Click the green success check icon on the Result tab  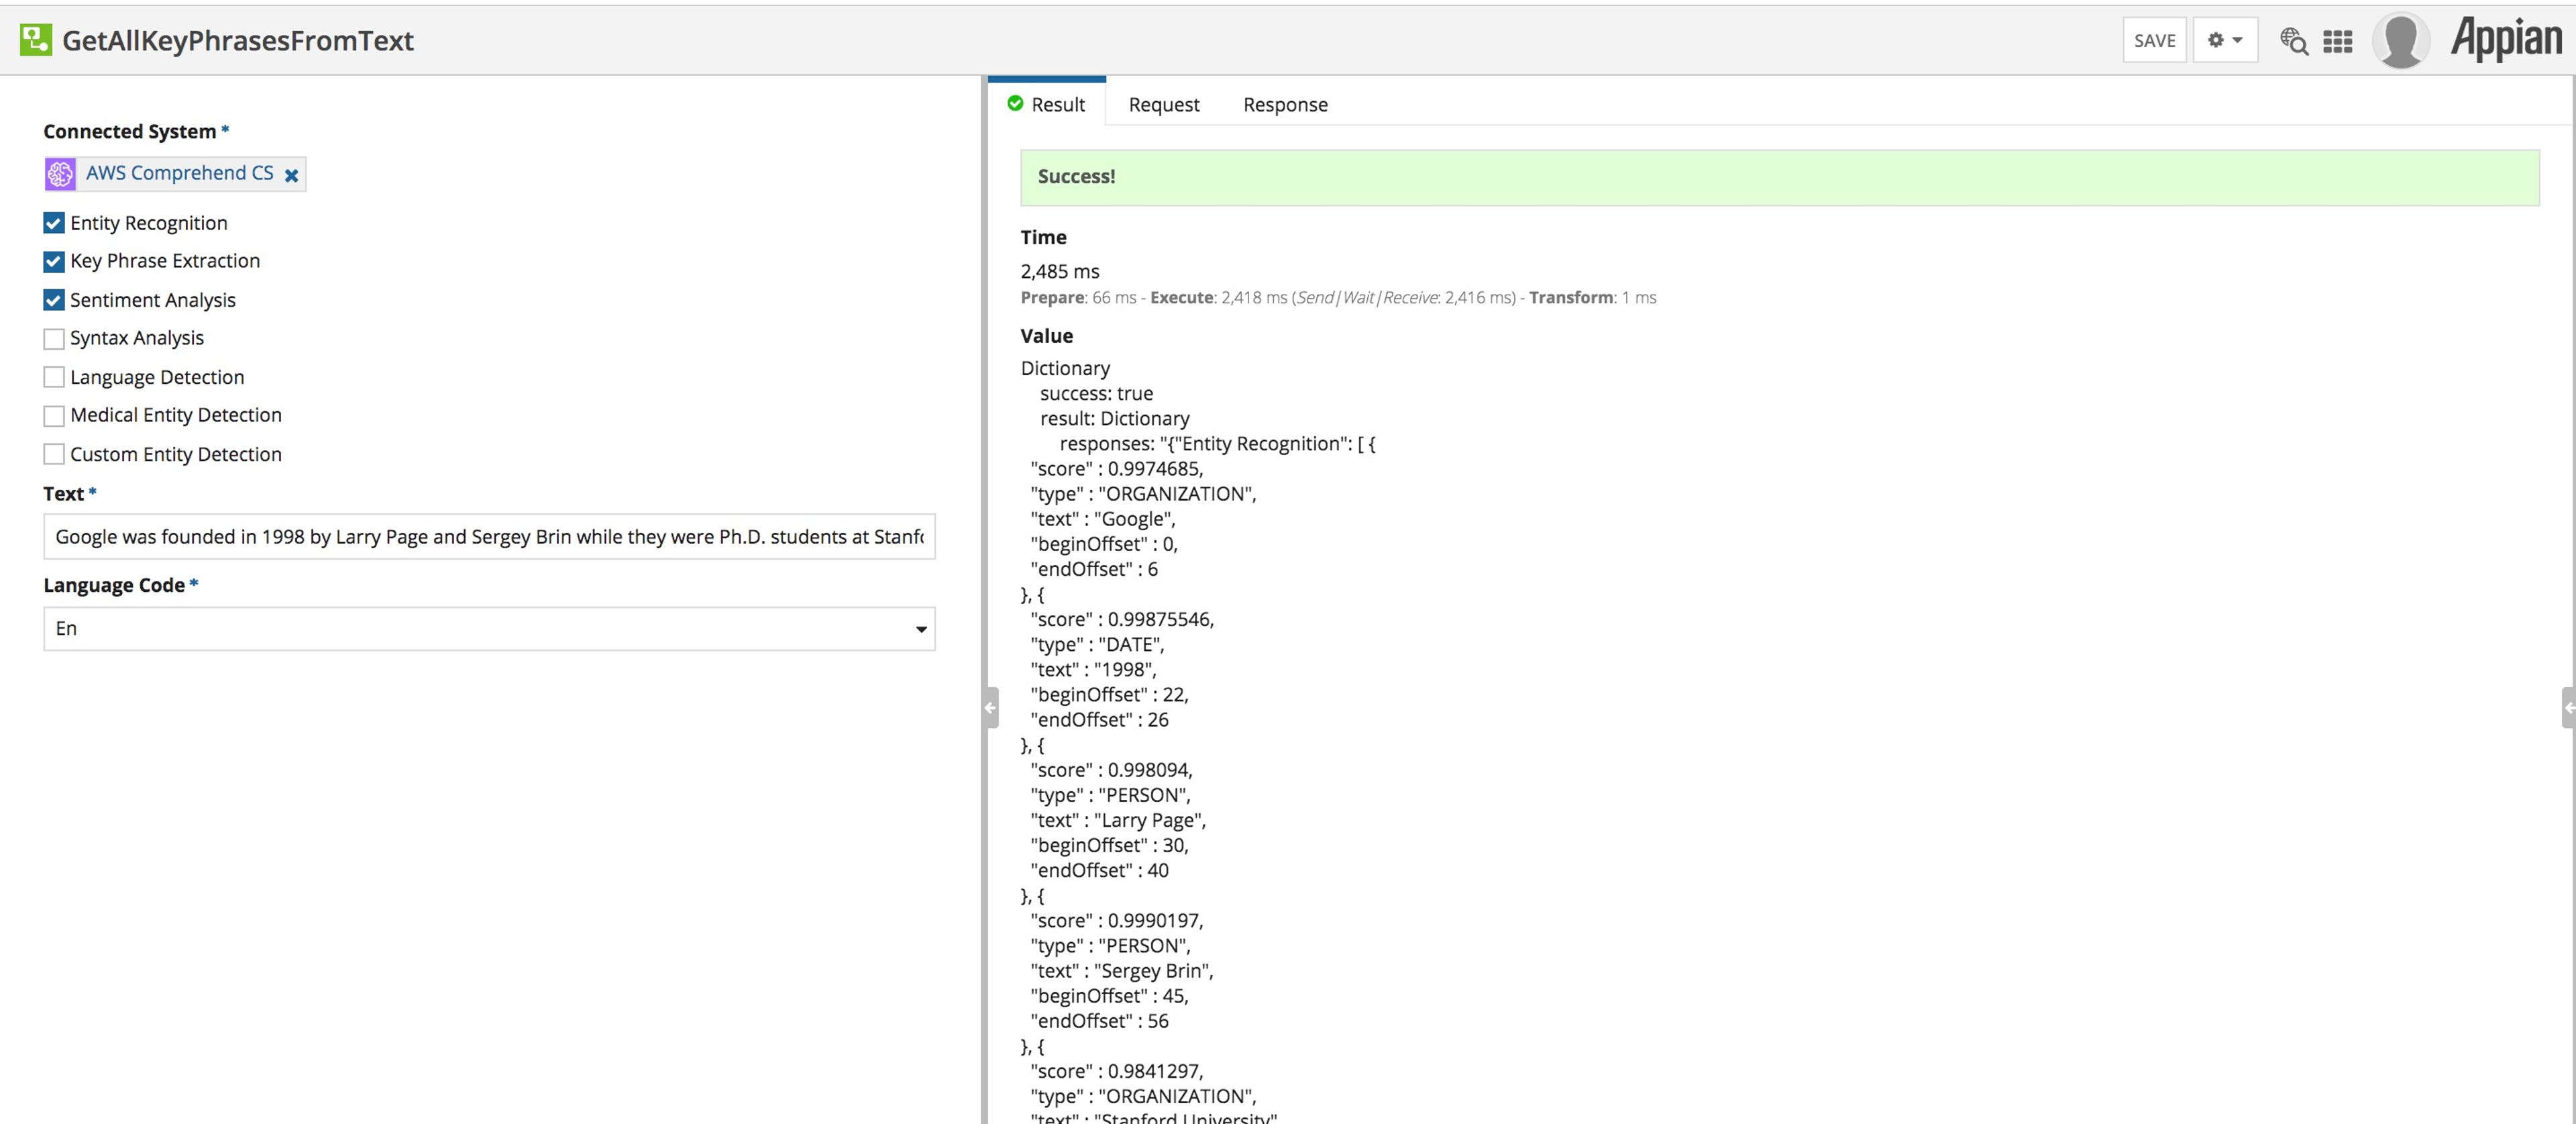(x=1015, y=103)
